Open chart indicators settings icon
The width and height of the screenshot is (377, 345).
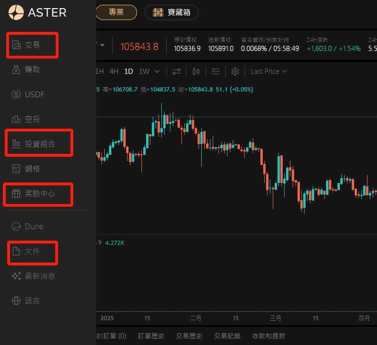pos(177,71)
